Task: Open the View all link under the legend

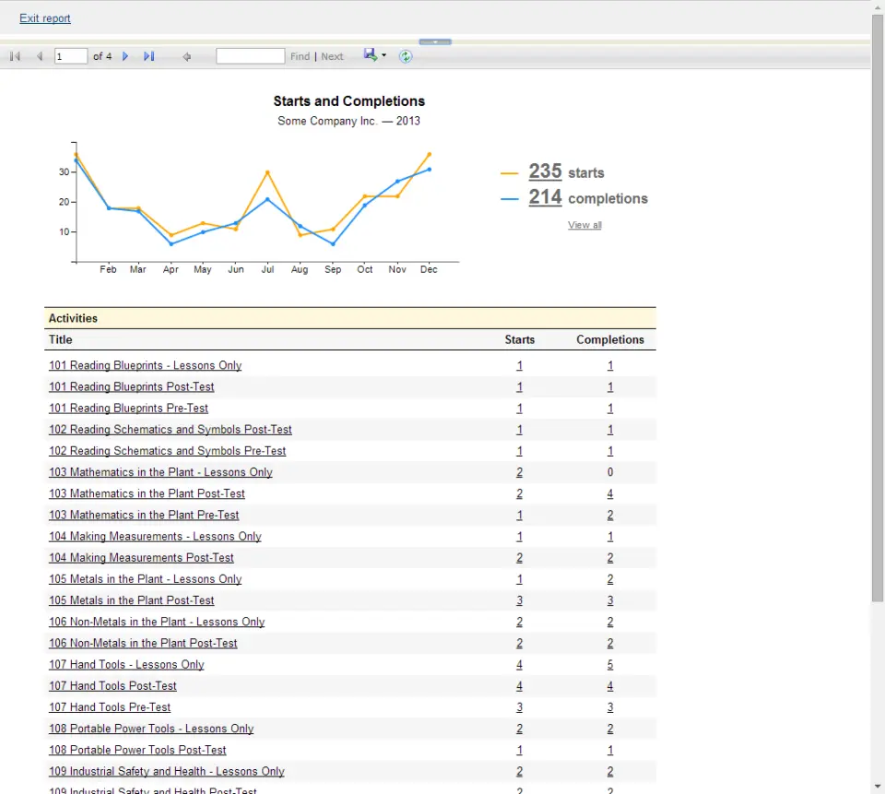Action: tap(584, 225)
